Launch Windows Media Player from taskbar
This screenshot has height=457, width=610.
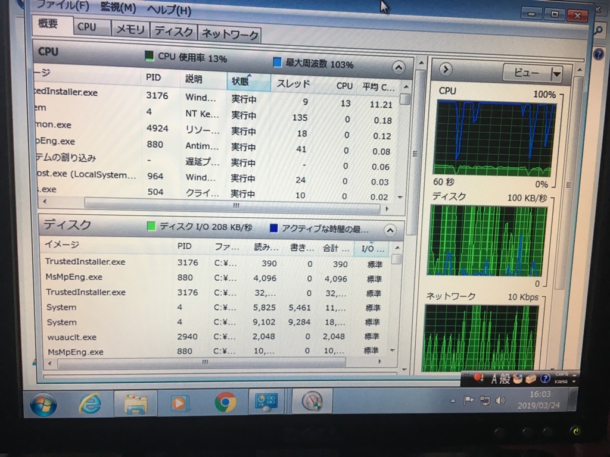click(179, 403)
